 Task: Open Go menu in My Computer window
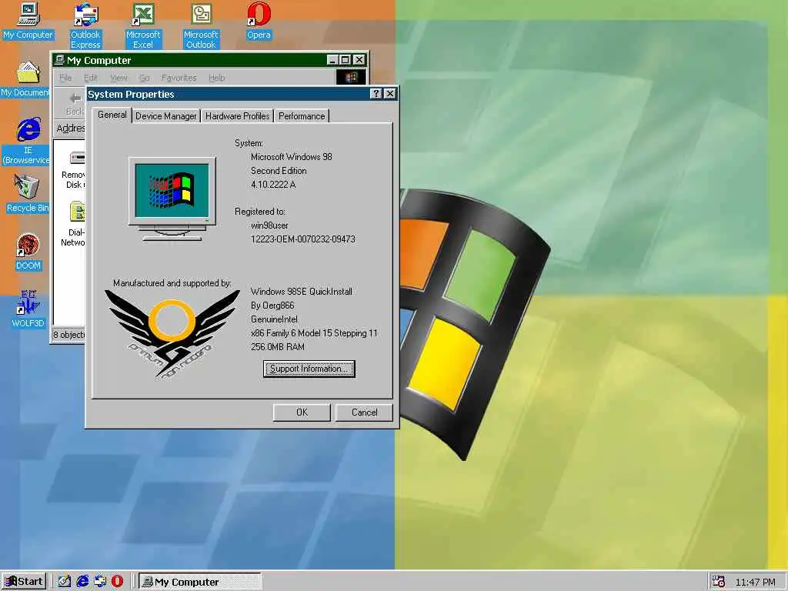[145, 78]
